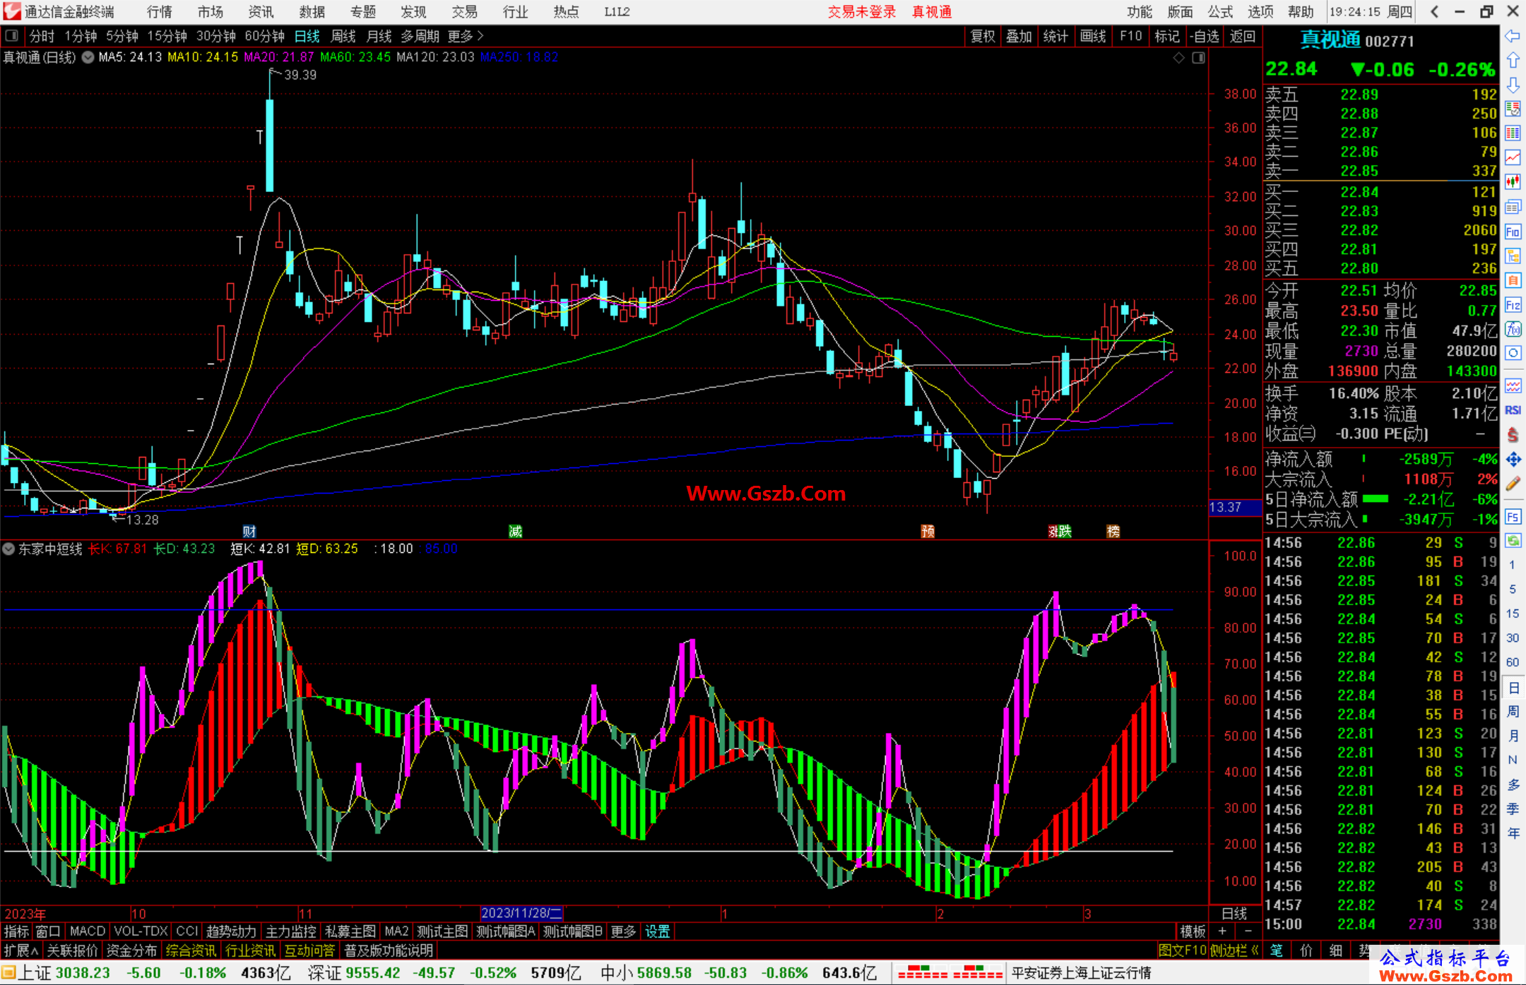Click the 统计 statistics button
Image resolution: width=1526 pixels, height=985 pixels.
pos(1055,36)
